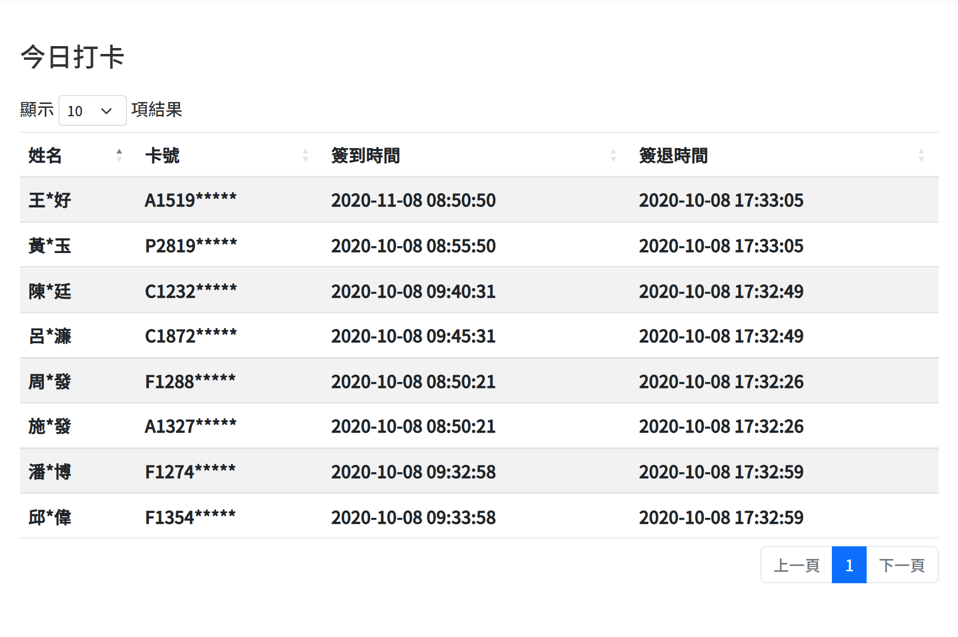Viewport: 958px width, 637px height.
Task: Select the row for 陳*廷
Action: [x=50, y=291]
